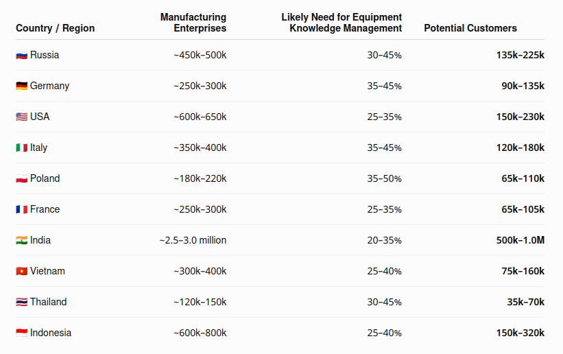The height and width of the screenshot is (354, 563).
Task: Select the Country / Region column header
Action: pos(56,28)
